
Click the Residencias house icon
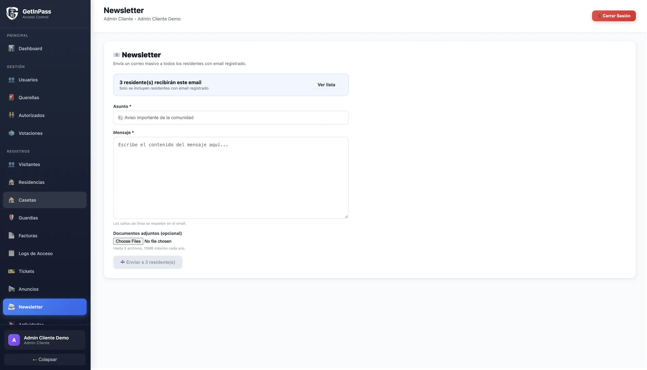click(11, 182)
